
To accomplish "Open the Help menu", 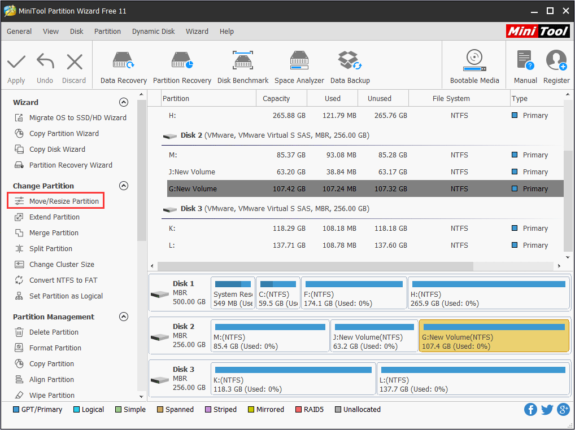I will pyautogui.click(x=226, y=31).
